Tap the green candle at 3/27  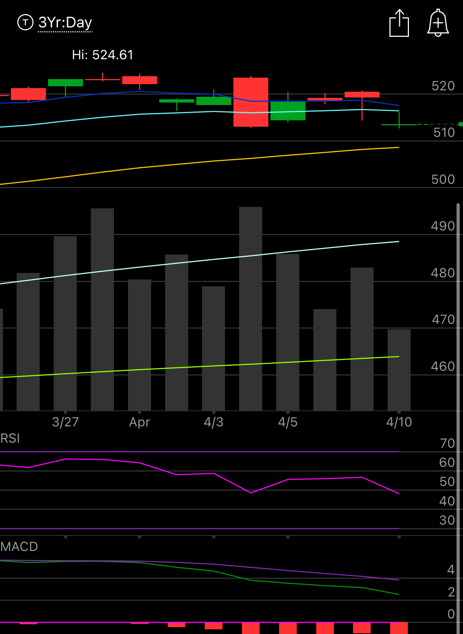point(65,83)
